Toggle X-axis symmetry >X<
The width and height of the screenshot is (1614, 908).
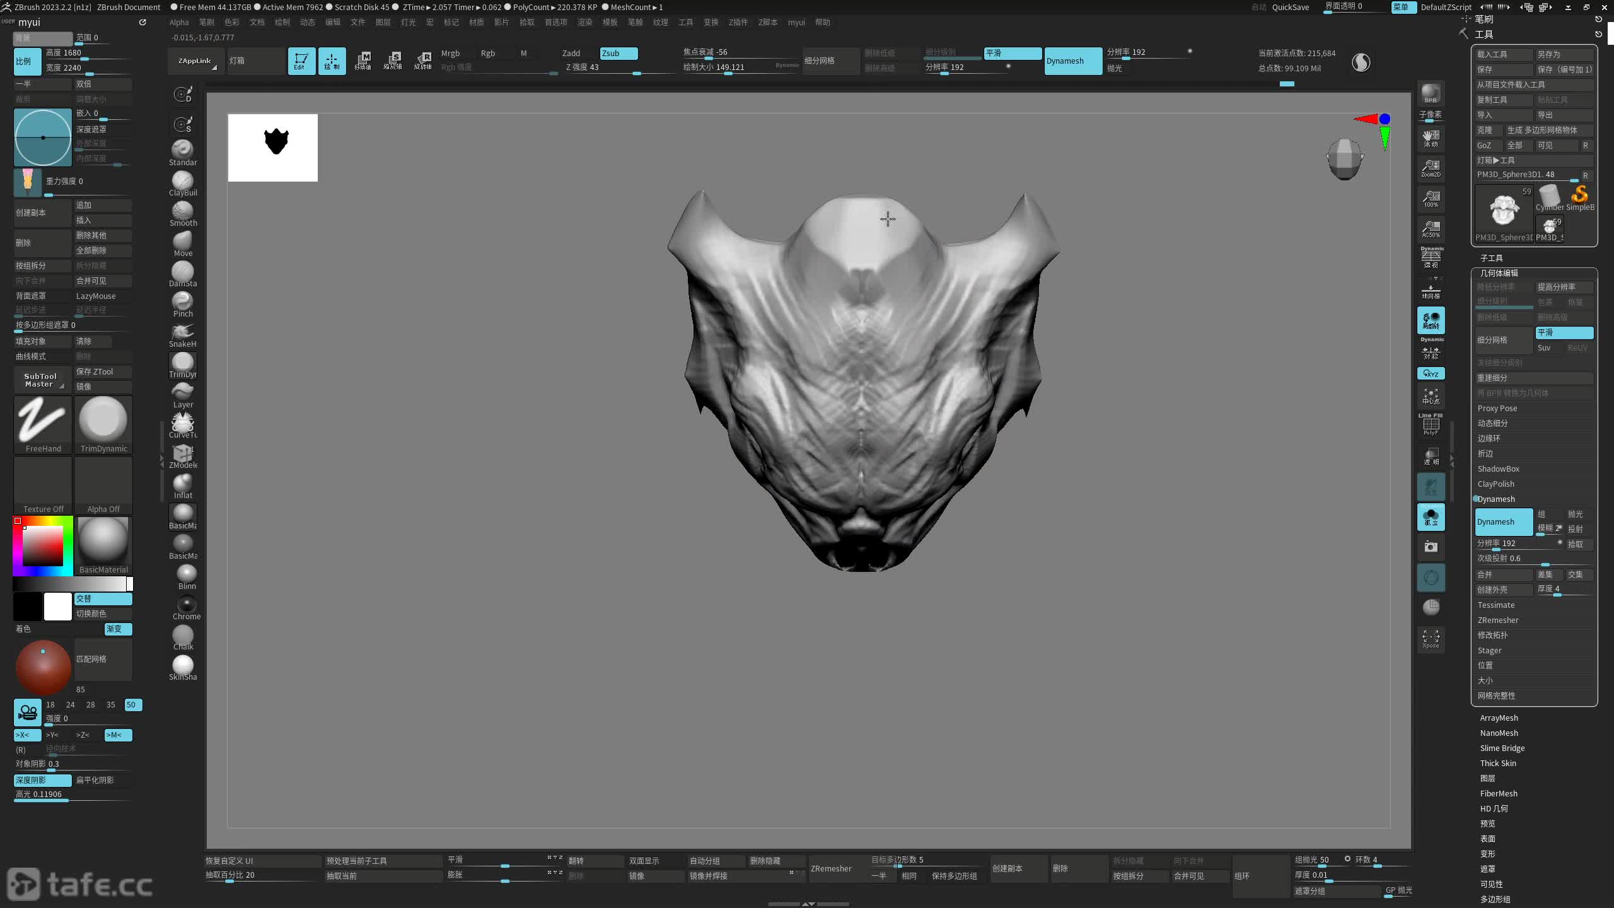coord(26,735)
